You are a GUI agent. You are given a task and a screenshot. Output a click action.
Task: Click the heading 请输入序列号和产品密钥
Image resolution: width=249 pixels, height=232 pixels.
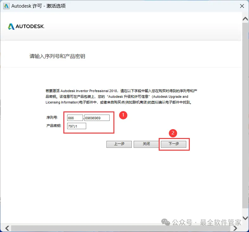pos(57,56)
